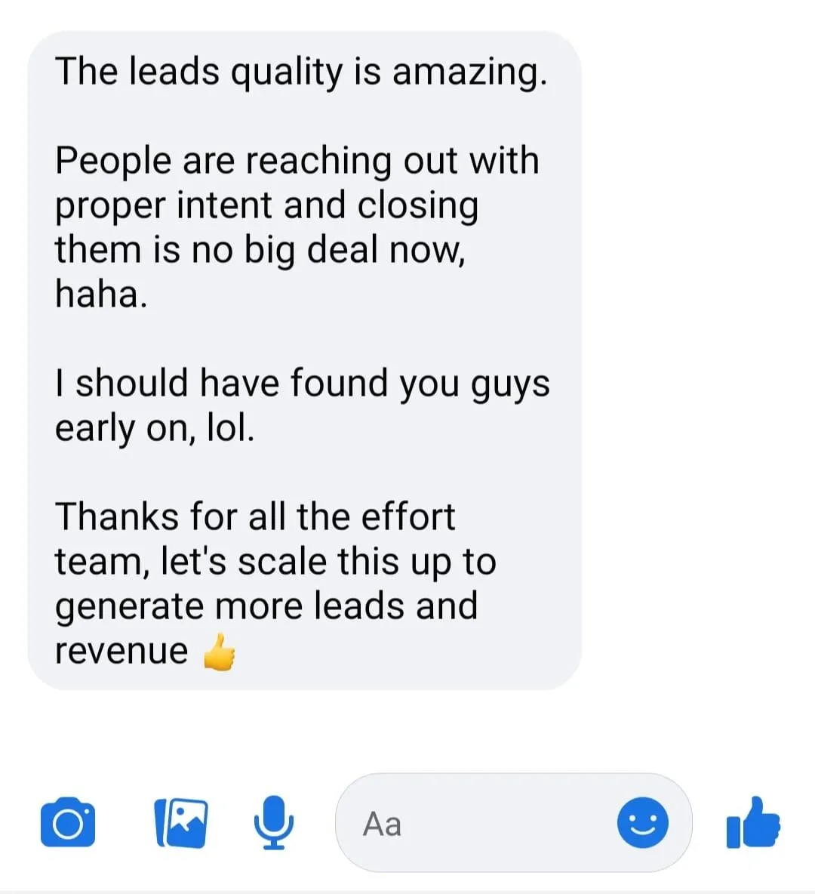The height and width of the screenshot is (894, 815).
Task: Click the line 'Thanks for all the effort'
Action: (x=255, y=516)
